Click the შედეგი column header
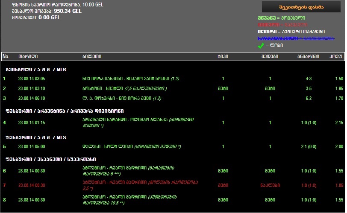Image resolution: width=347 pixels, height=213 pixels. tap(270, 57)
